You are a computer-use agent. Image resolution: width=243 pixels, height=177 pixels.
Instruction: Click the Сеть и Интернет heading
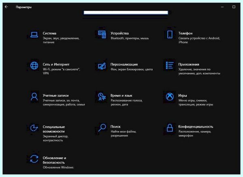pyautogui.click(x=56, y=64)
